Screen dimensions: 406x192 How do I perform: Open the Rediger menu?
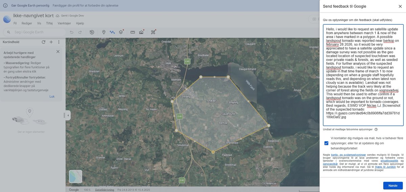pos(27,23)
